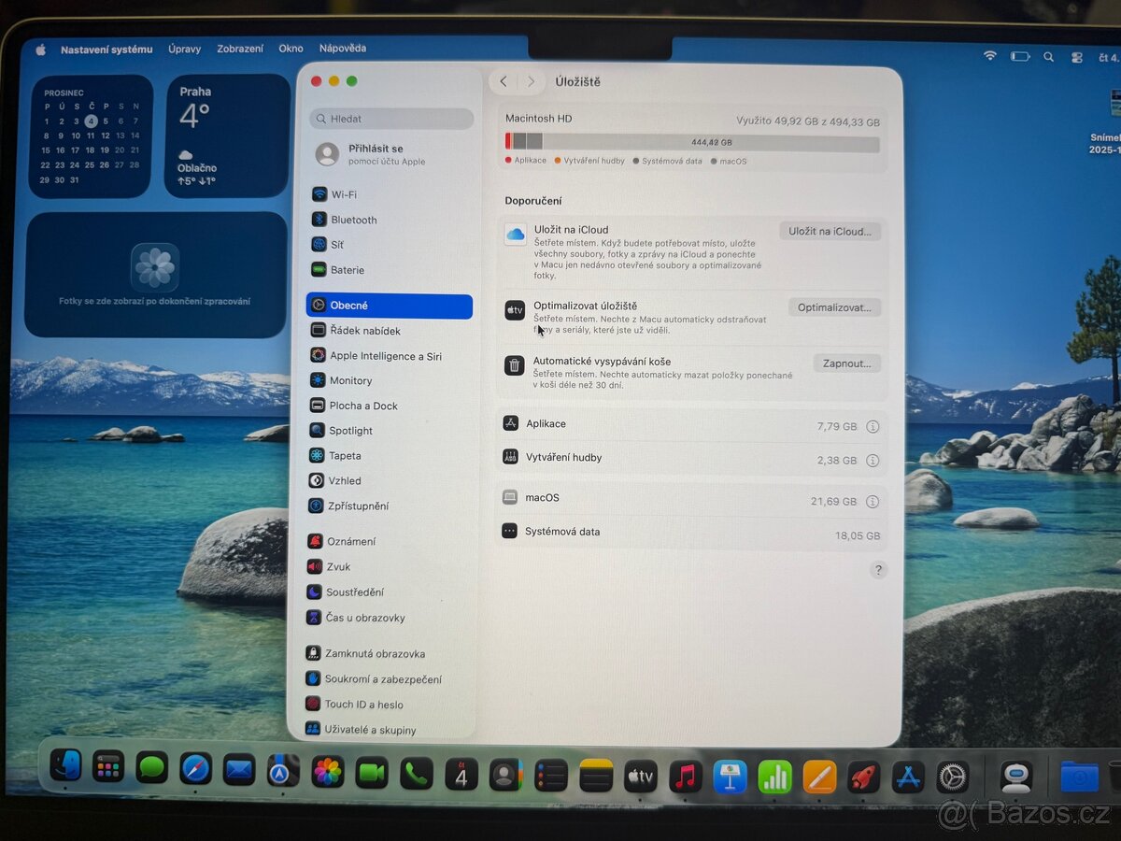Viewport: 1121px width, 841px height.
Task: Open the Apple TV app in the Dock
Action: coord(640,776)
